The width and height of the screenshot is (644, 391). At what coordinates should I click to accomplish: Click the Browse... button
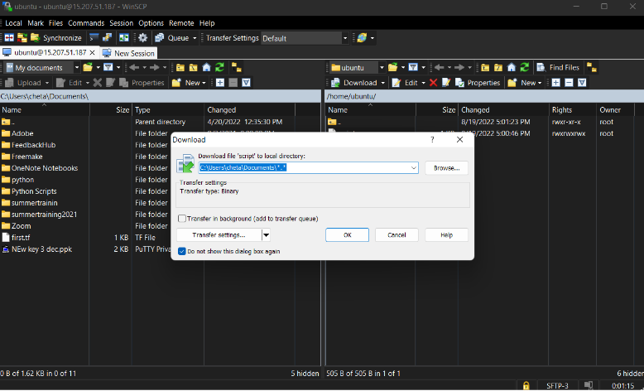(x=446, y=167)
